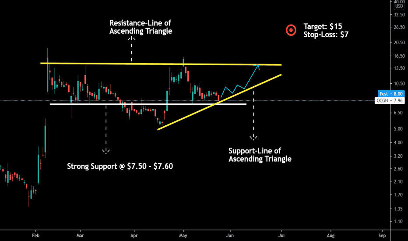This screenshot has height=241, width=408.
Task: Click the 1.10 price scale value
Action: pyautogui.click(x=398, y=221)
